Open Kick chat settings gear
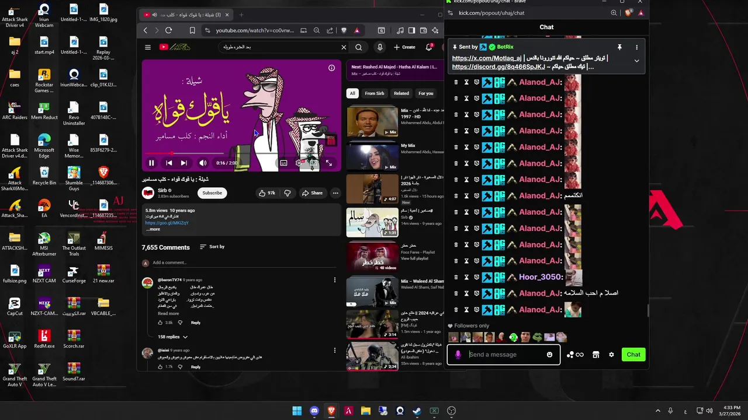 [611, 355]
